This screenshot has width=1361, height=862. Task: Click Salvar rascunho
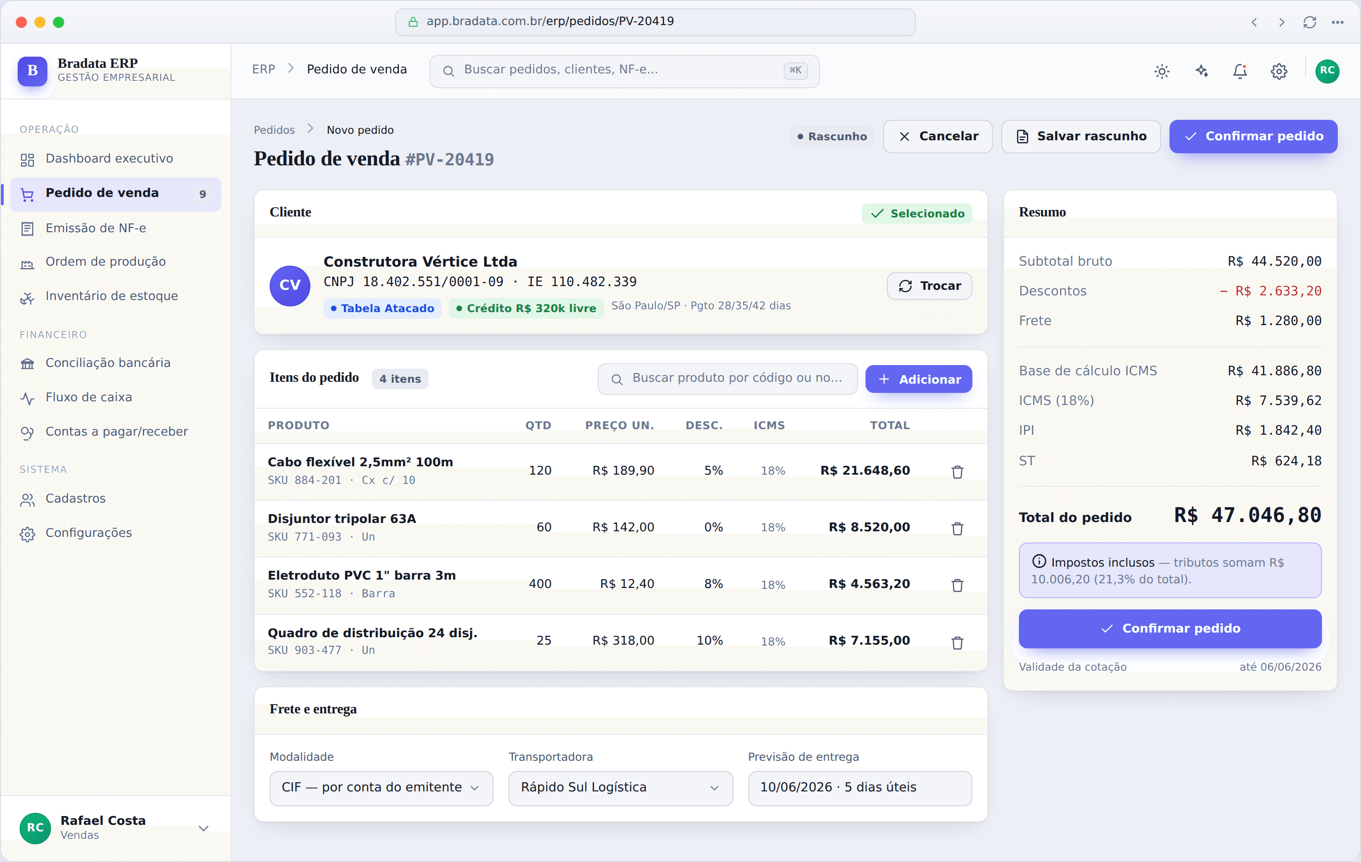pos(1081,136)
